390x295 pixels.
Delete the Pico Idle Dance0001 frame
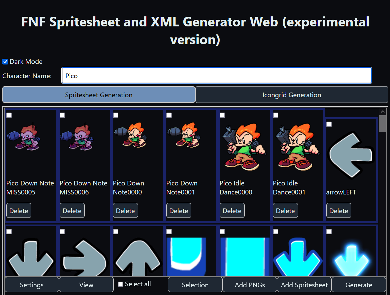click(285, 210)
